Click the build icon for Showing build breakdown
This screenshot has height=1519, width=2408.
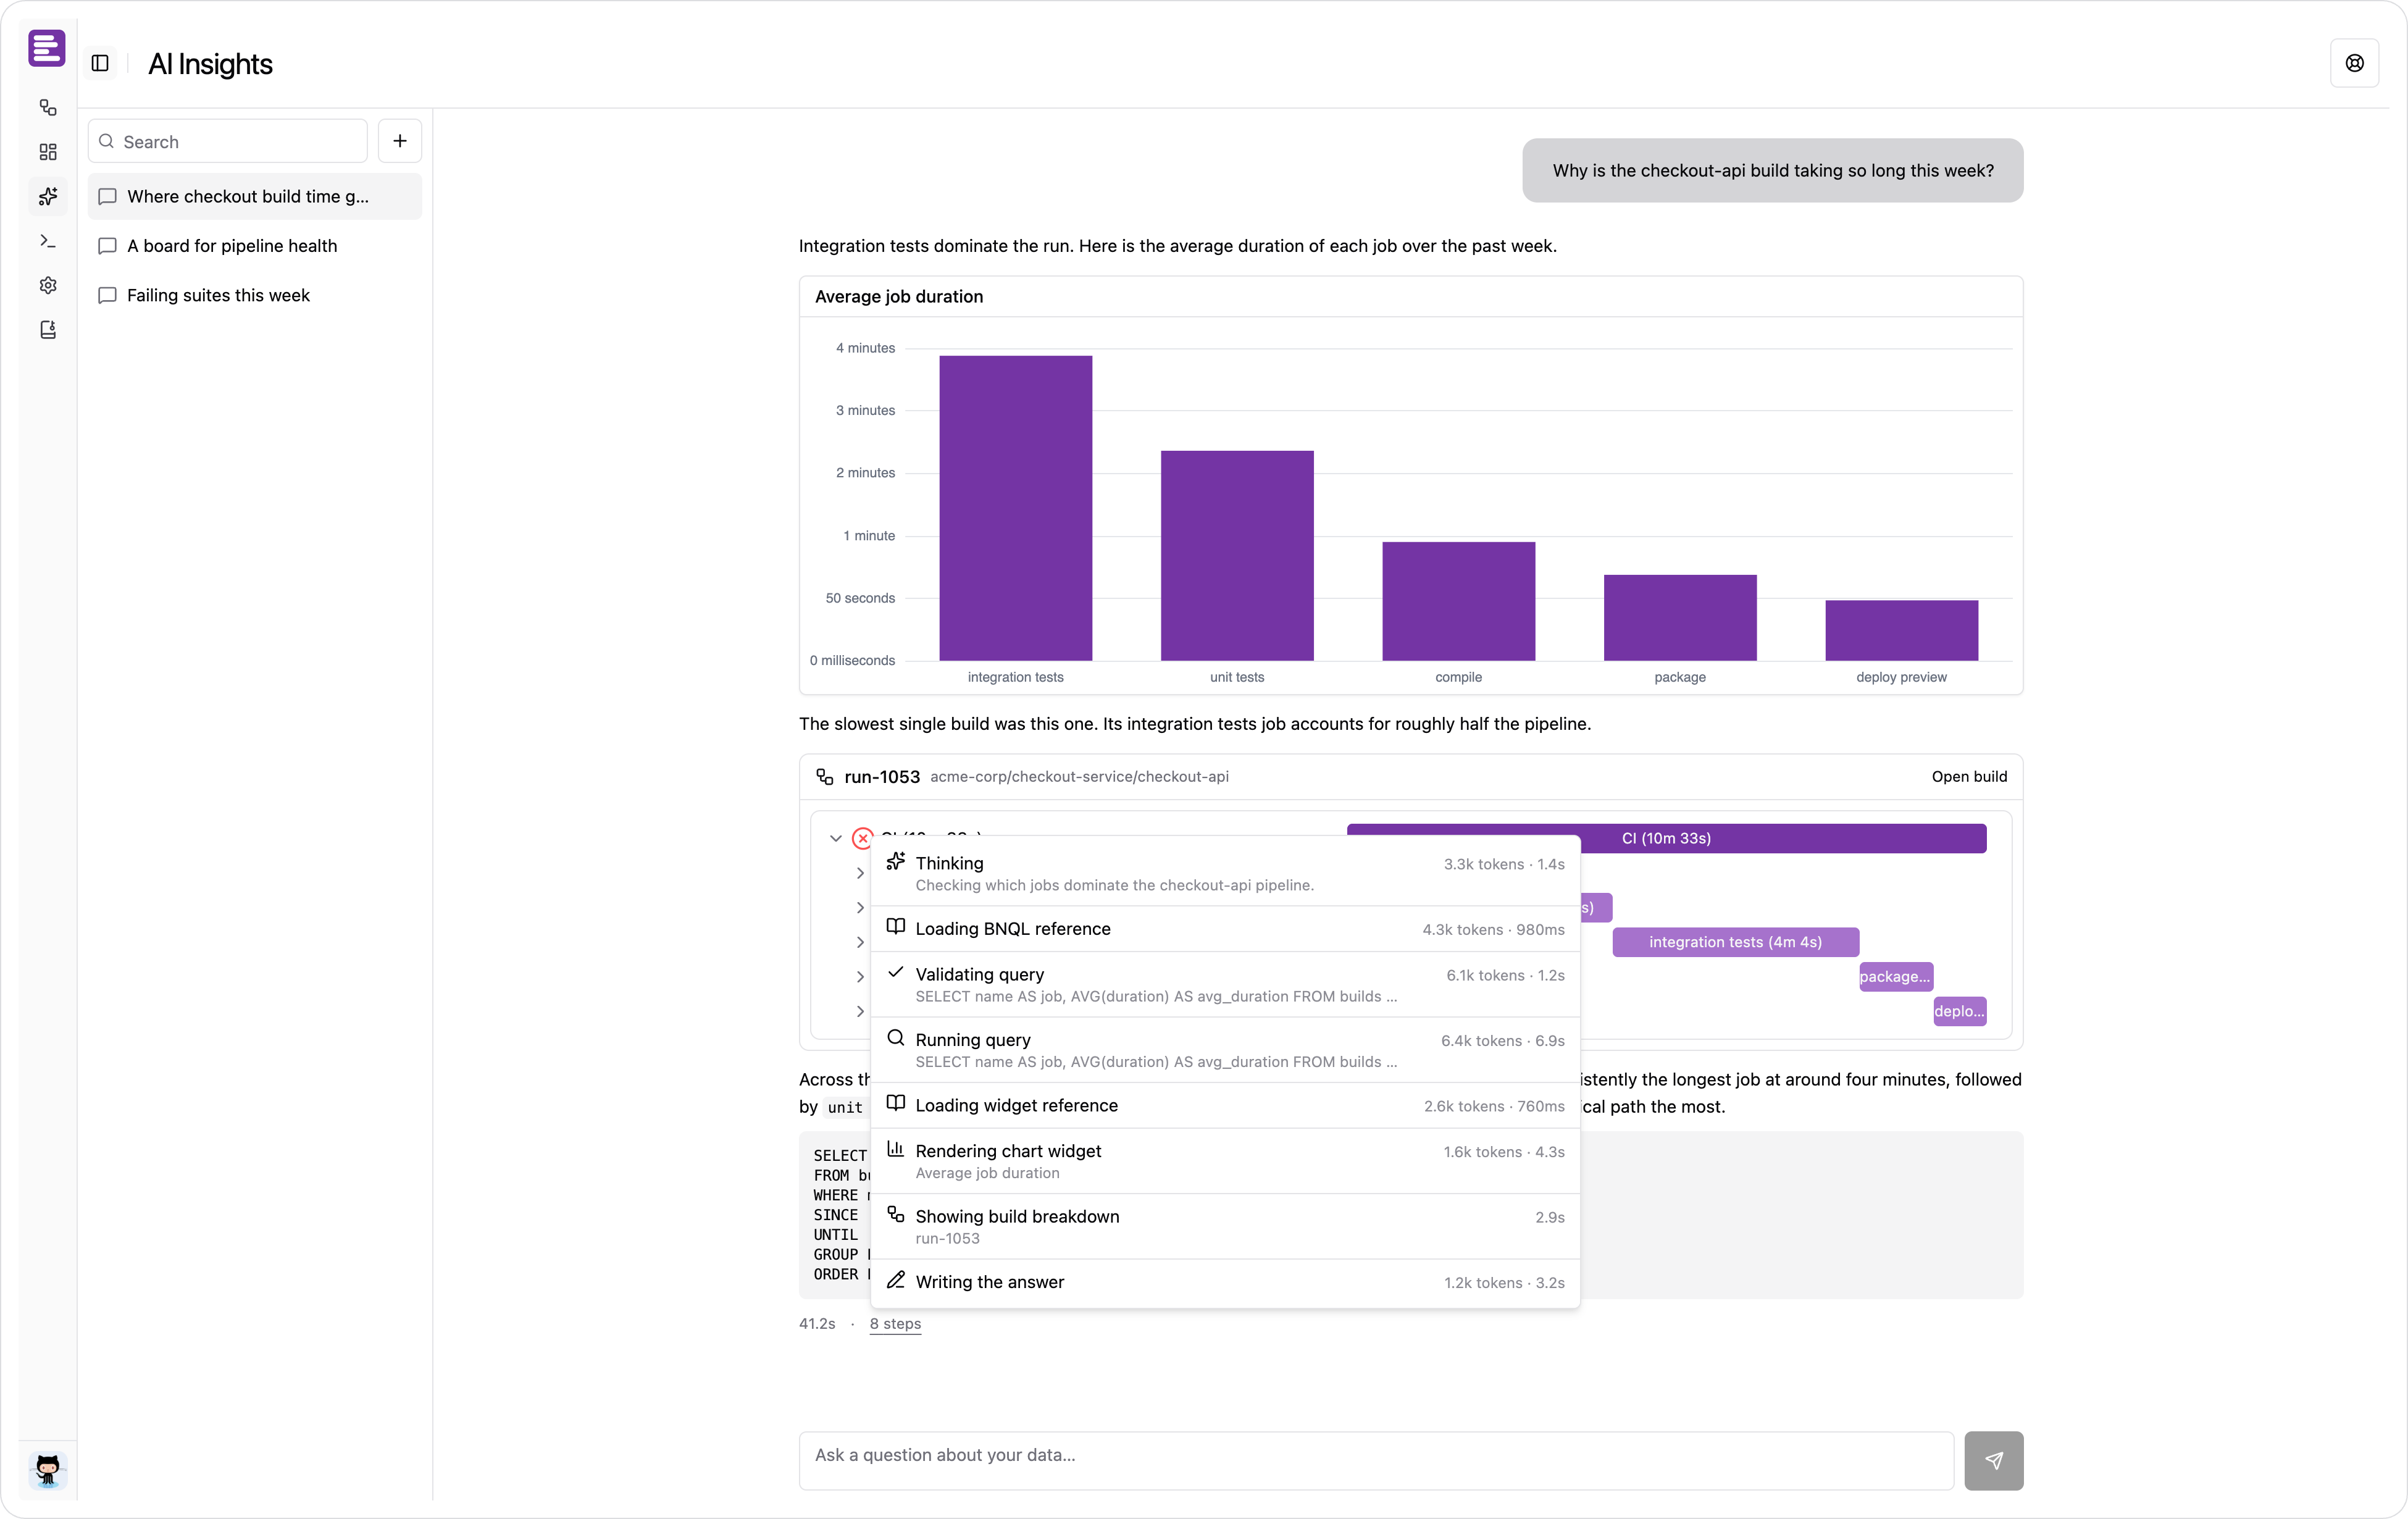tap(896, 1214)
